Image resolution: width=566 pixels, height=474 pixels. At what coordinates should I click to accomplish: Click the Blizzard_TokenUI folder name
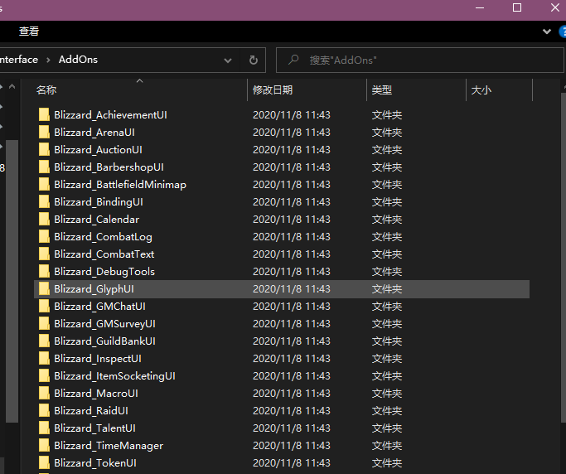click(95, 462)
